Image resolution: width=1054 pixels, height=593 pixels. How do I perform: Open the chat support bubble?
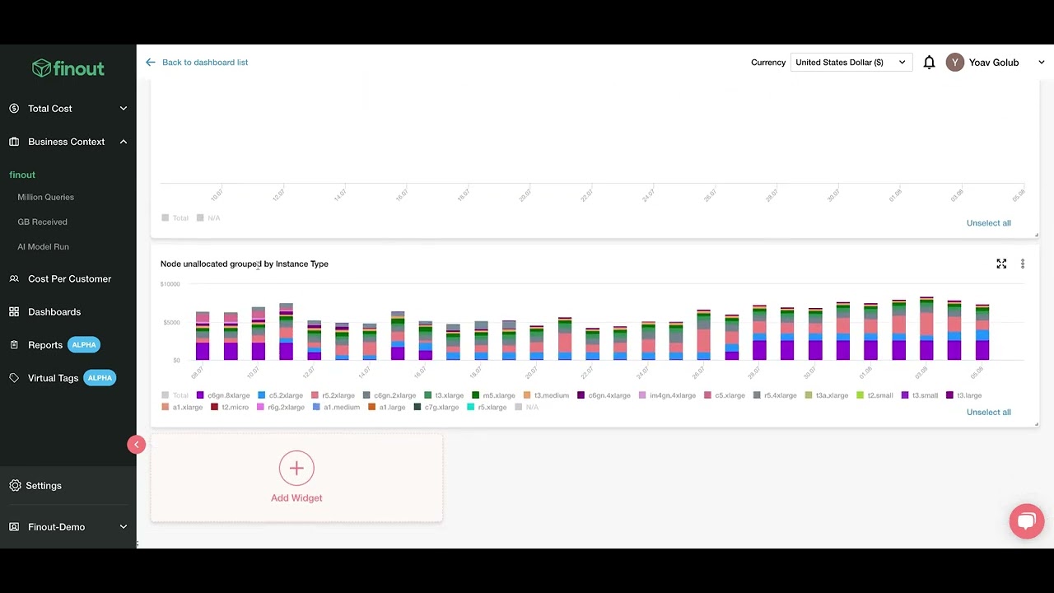[x=1026, y=521]
